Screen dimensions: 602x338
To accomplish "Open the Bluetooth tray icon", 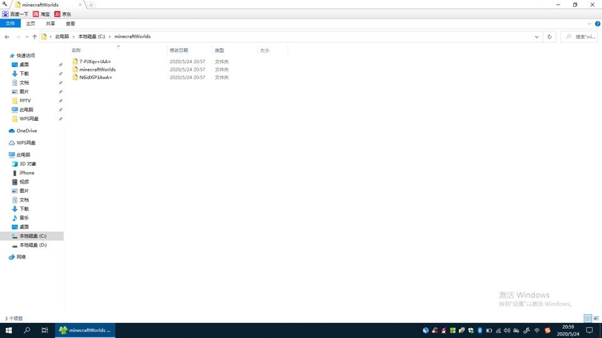I will tap(480, 330).
